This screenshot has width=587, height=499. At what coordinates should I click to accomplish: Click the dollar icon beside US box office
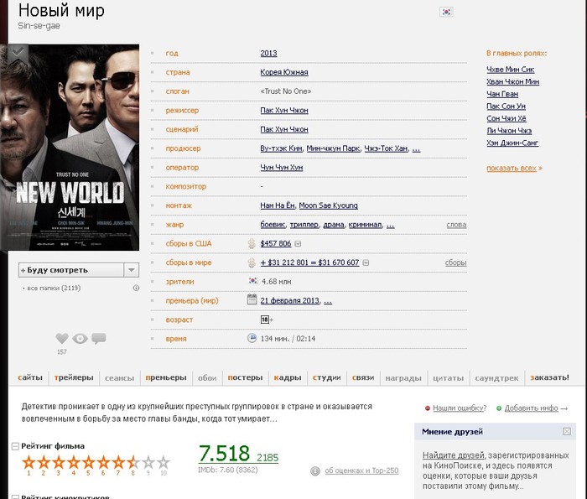[252, 244]
